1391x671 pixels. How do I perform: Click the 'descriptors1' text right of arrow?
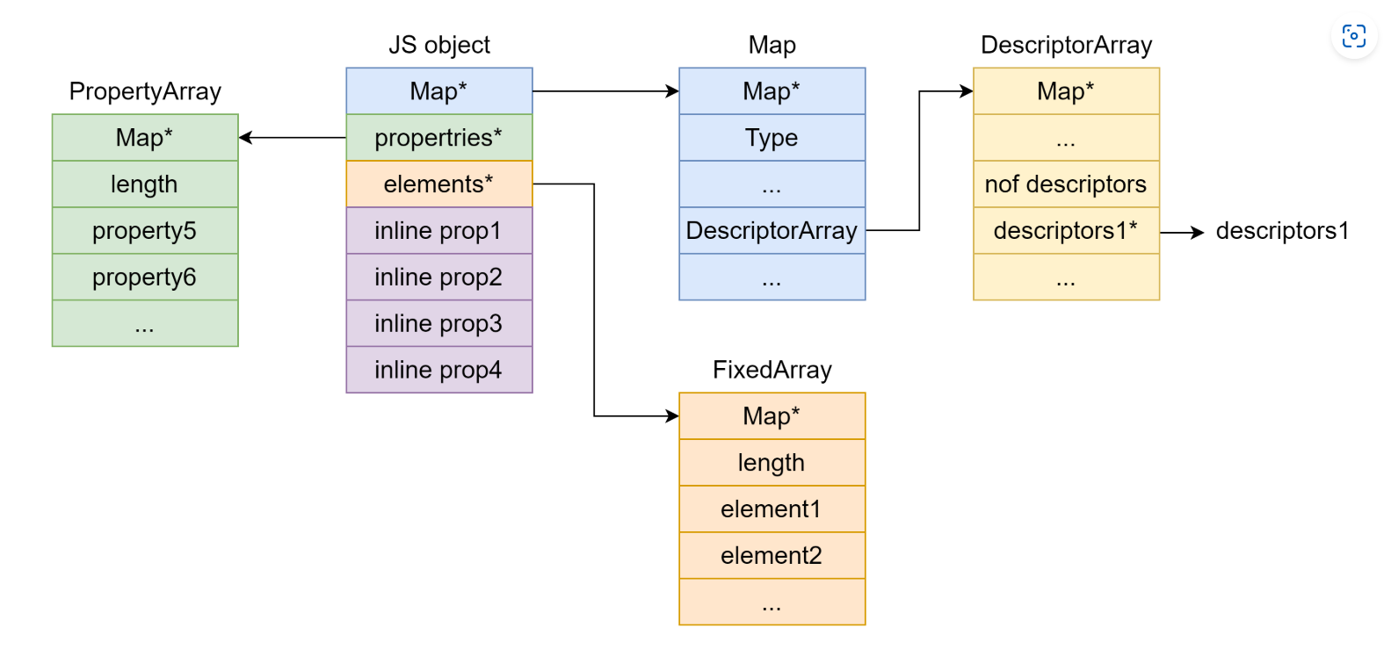(x=1282, y=231)
